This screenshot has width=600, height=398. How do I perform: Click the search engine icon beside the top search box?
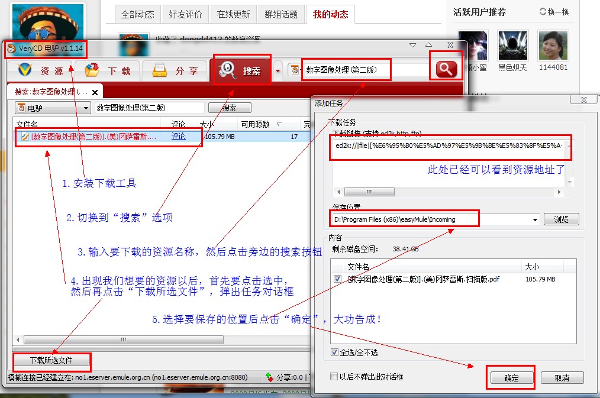295,70
